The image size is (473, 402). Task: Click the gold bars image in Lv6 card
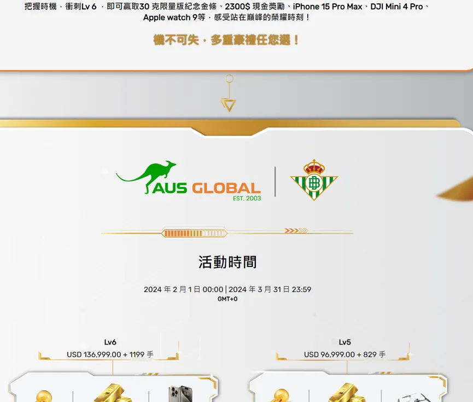(112, 393)
